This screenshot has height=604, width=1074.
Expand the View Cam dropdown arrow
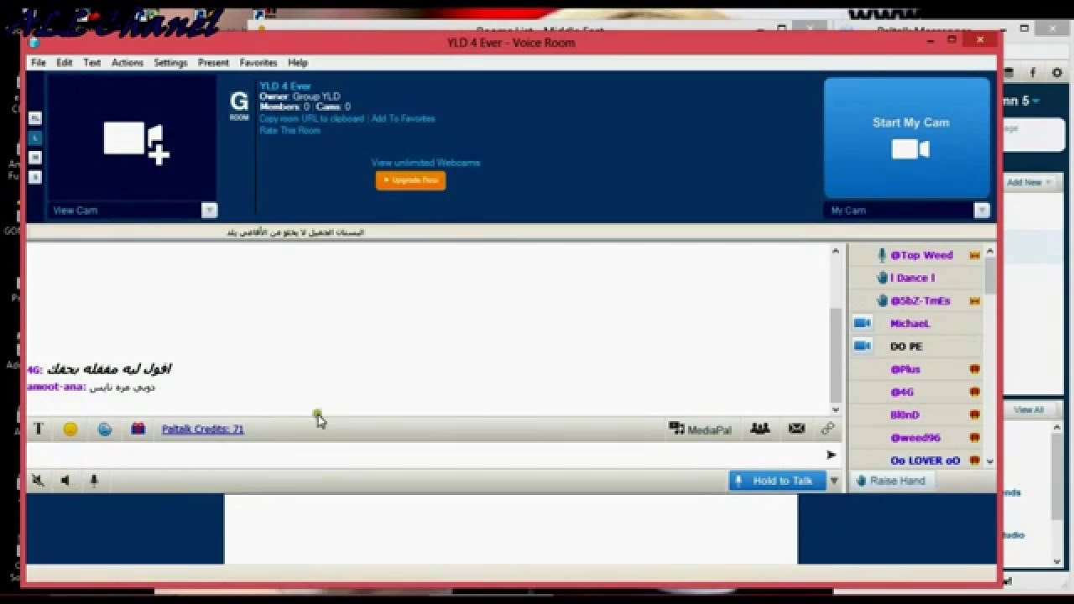pos(209,211)
